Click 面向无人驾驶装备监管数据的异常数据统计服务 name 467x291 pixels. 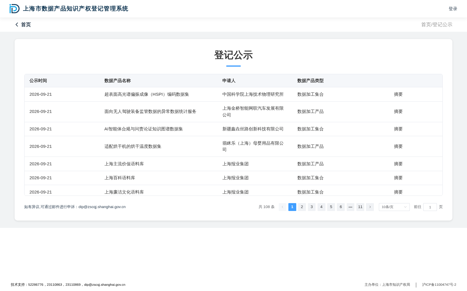(150, 111)
